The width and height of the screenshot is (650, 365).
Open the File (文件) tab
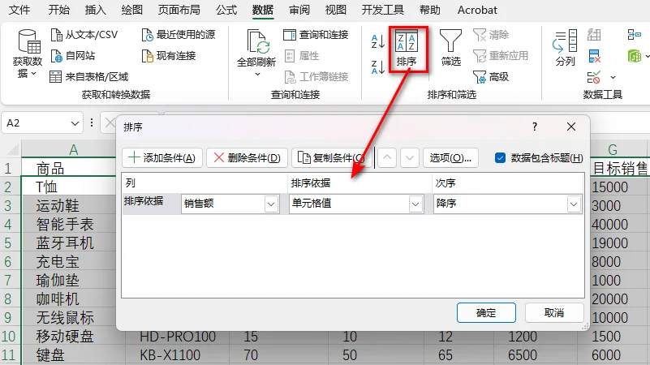pyautogui.click(x=19, y=10)
